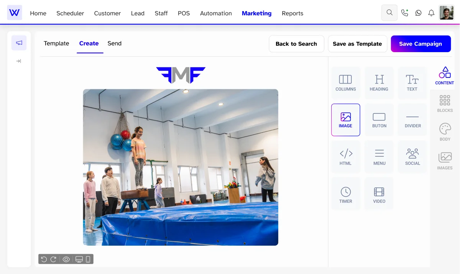The width and height of the screenshot is (460, 274).
Task: Switch to the Send tab
Action: 114,43
